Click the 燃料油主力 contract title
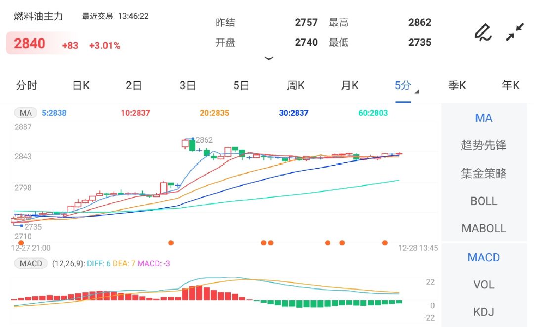The height and width of the screenshot is (327, 534). click(38, 16)
